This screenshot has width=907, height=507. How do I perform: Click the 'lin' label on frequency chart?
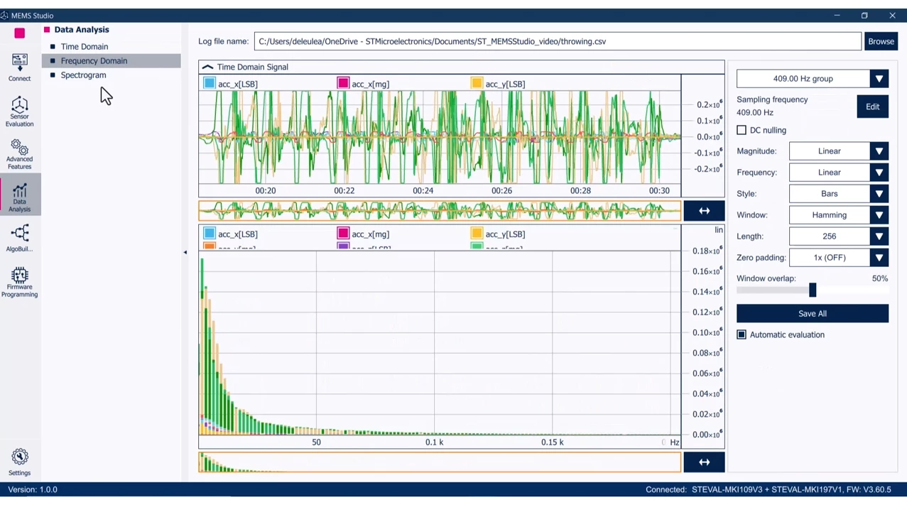(x=719, y=230)
